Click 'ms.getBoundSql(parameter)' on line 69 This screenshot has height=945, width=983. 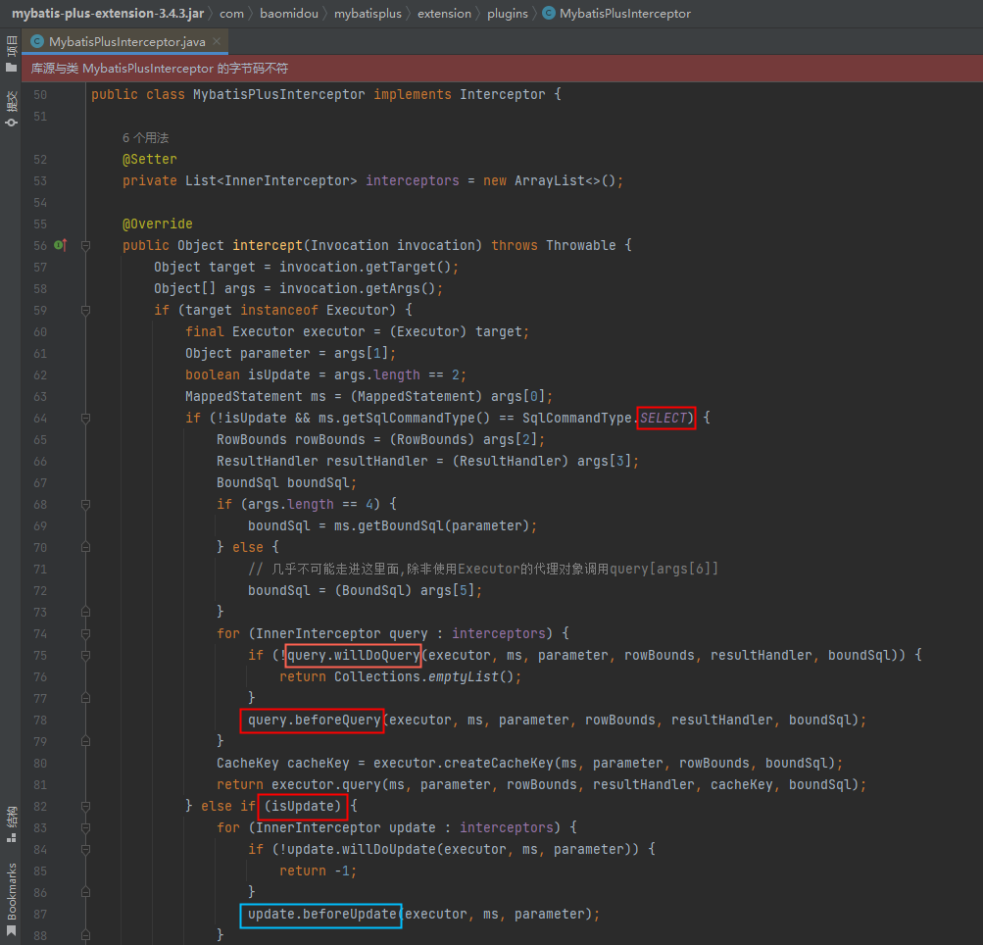tap(432, 525)
